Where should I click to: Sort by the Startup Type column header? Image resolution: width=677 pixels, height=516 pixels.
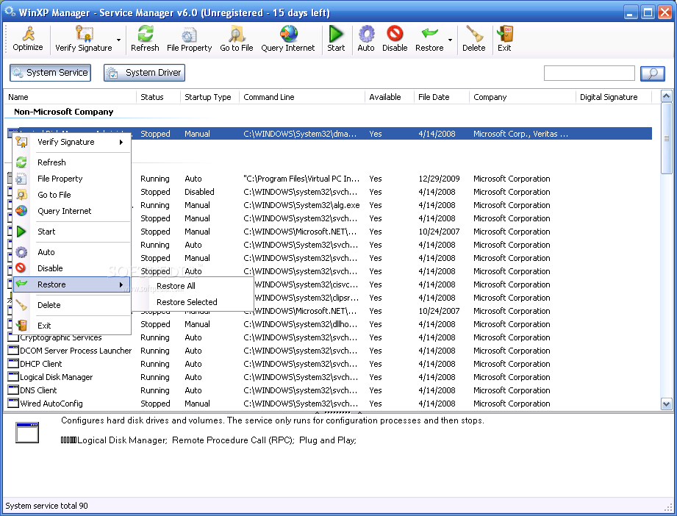coord(209,97)
